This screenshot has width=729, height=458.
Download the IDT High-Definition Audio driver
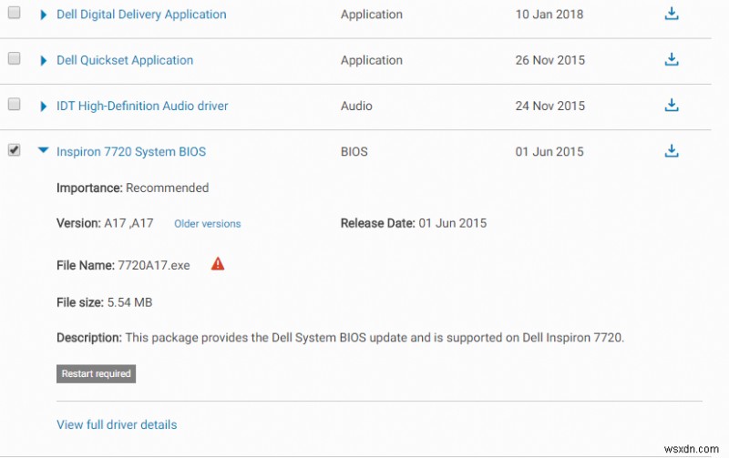point(672,106)
